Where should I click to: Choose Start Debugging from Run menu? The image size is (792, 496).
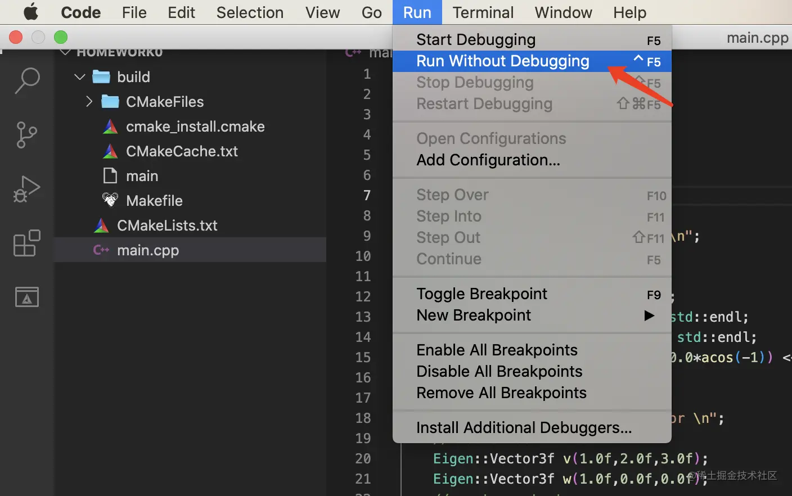pos(475,40)
